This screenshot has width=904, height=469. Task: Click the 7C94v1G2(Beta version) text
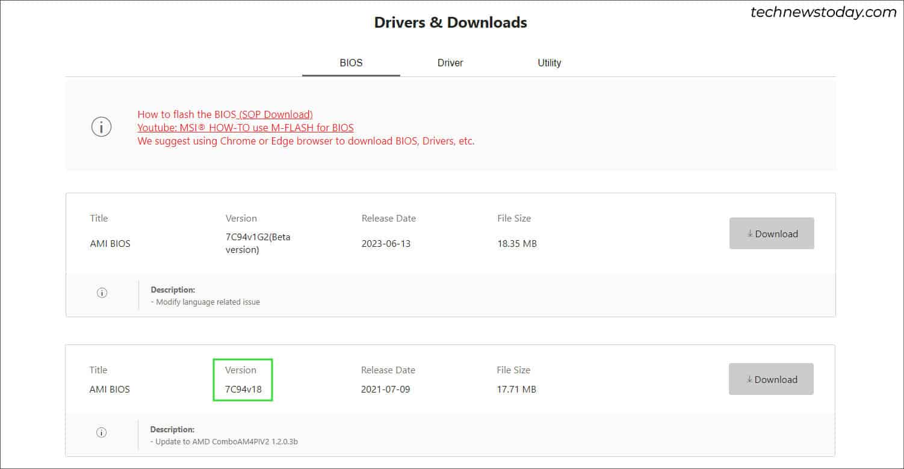(x=258, y=243)
